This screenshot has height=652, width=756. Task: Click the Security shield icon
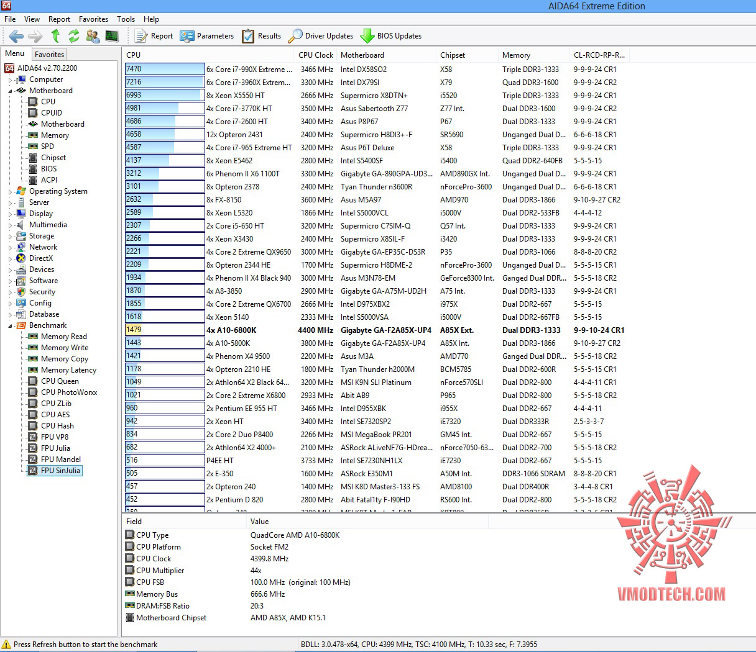[x=21, y=292]
